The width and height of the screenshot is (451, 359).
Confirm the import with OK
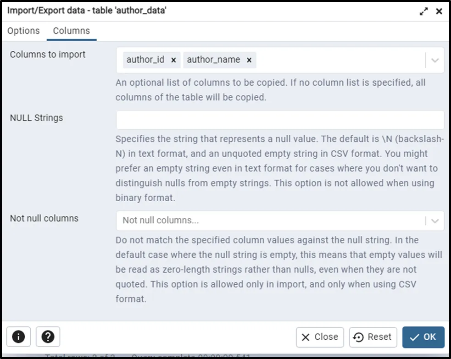(423, 337)
